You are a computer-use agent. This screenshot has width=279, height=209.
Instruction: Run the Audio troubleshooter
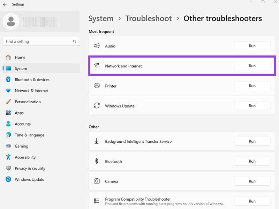point(252,46)
